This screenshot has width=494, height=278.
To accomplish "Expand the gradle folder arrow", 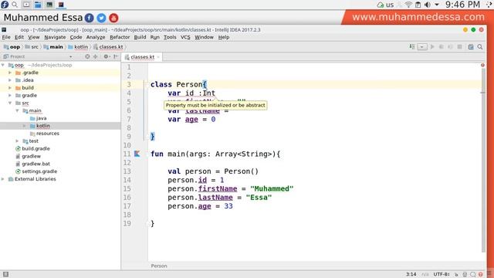I will [x=10, y=95].
